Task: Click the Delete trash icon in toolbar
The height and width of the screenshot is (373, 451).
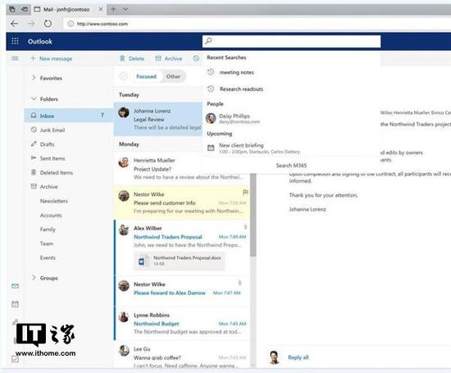Action: (x=122, y=58)
